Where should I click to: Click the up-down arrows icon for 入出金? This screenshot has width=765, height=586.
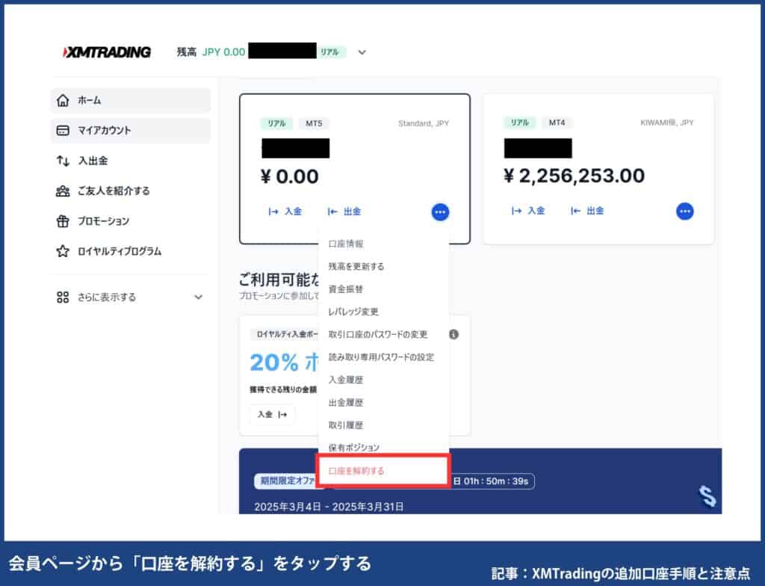click(63, 161)
